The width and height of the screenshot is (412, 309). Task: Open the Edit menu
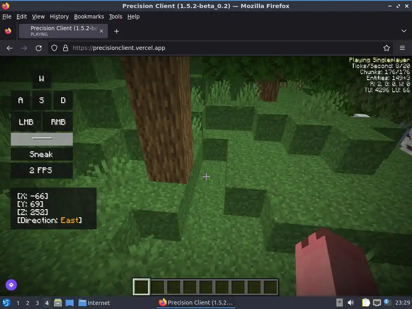click(x=22, y=16)
